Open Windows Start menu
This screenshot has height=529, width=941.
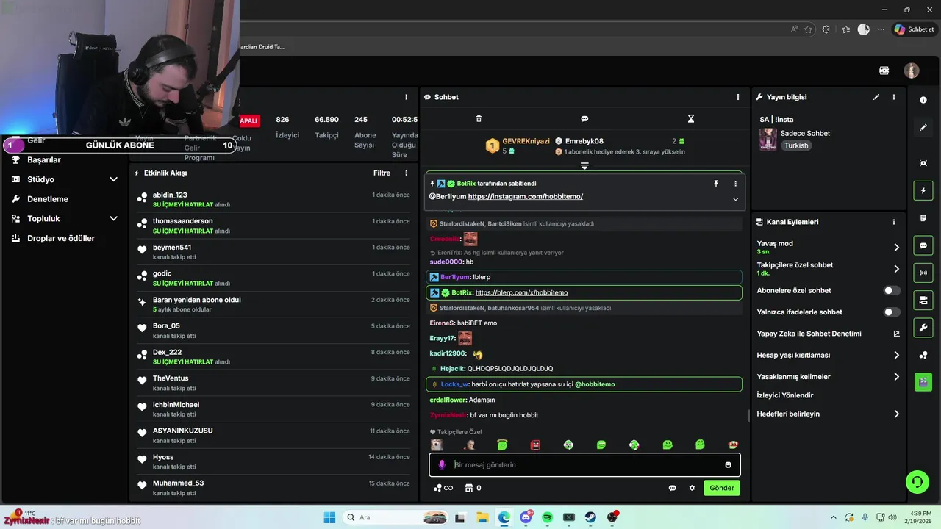click(x=329, y=517)
